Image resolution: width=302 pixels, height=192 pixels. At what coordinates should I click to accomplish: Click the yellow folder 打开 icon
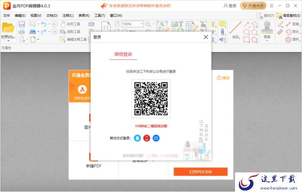8,28
